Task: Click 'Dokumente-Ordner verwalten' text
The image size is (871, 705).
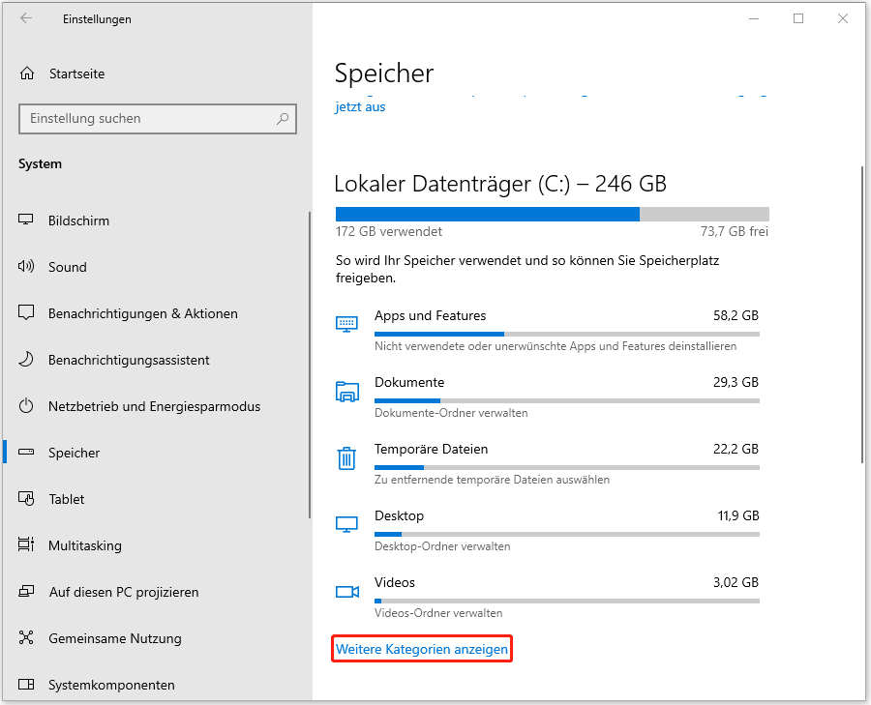Action: [451, 413]
